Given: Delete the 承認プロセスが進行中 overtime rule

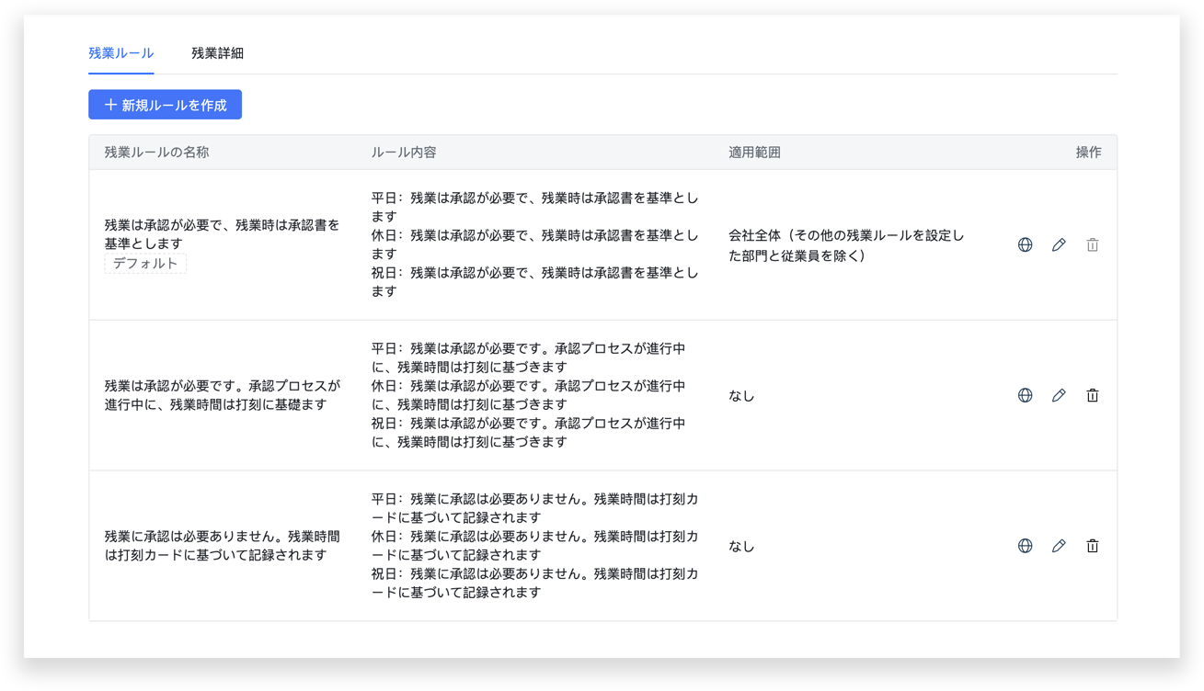Looking at the screenshot, I should [1092, 395].
